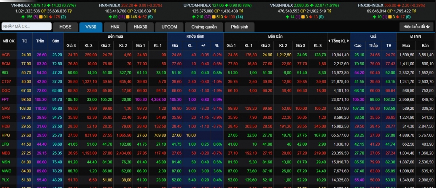Open the Chứng quyền tab
Image resolution: width=436 pixels, height=188 pixels.
[204, 27]
